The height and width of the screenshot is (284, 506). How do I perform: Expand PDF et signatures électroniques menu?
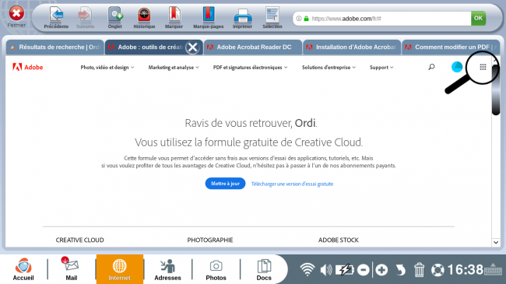pos(250,68)
